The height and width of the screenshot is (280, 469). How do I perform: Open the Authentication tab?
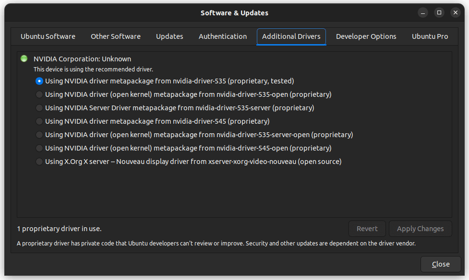[223, 36]
